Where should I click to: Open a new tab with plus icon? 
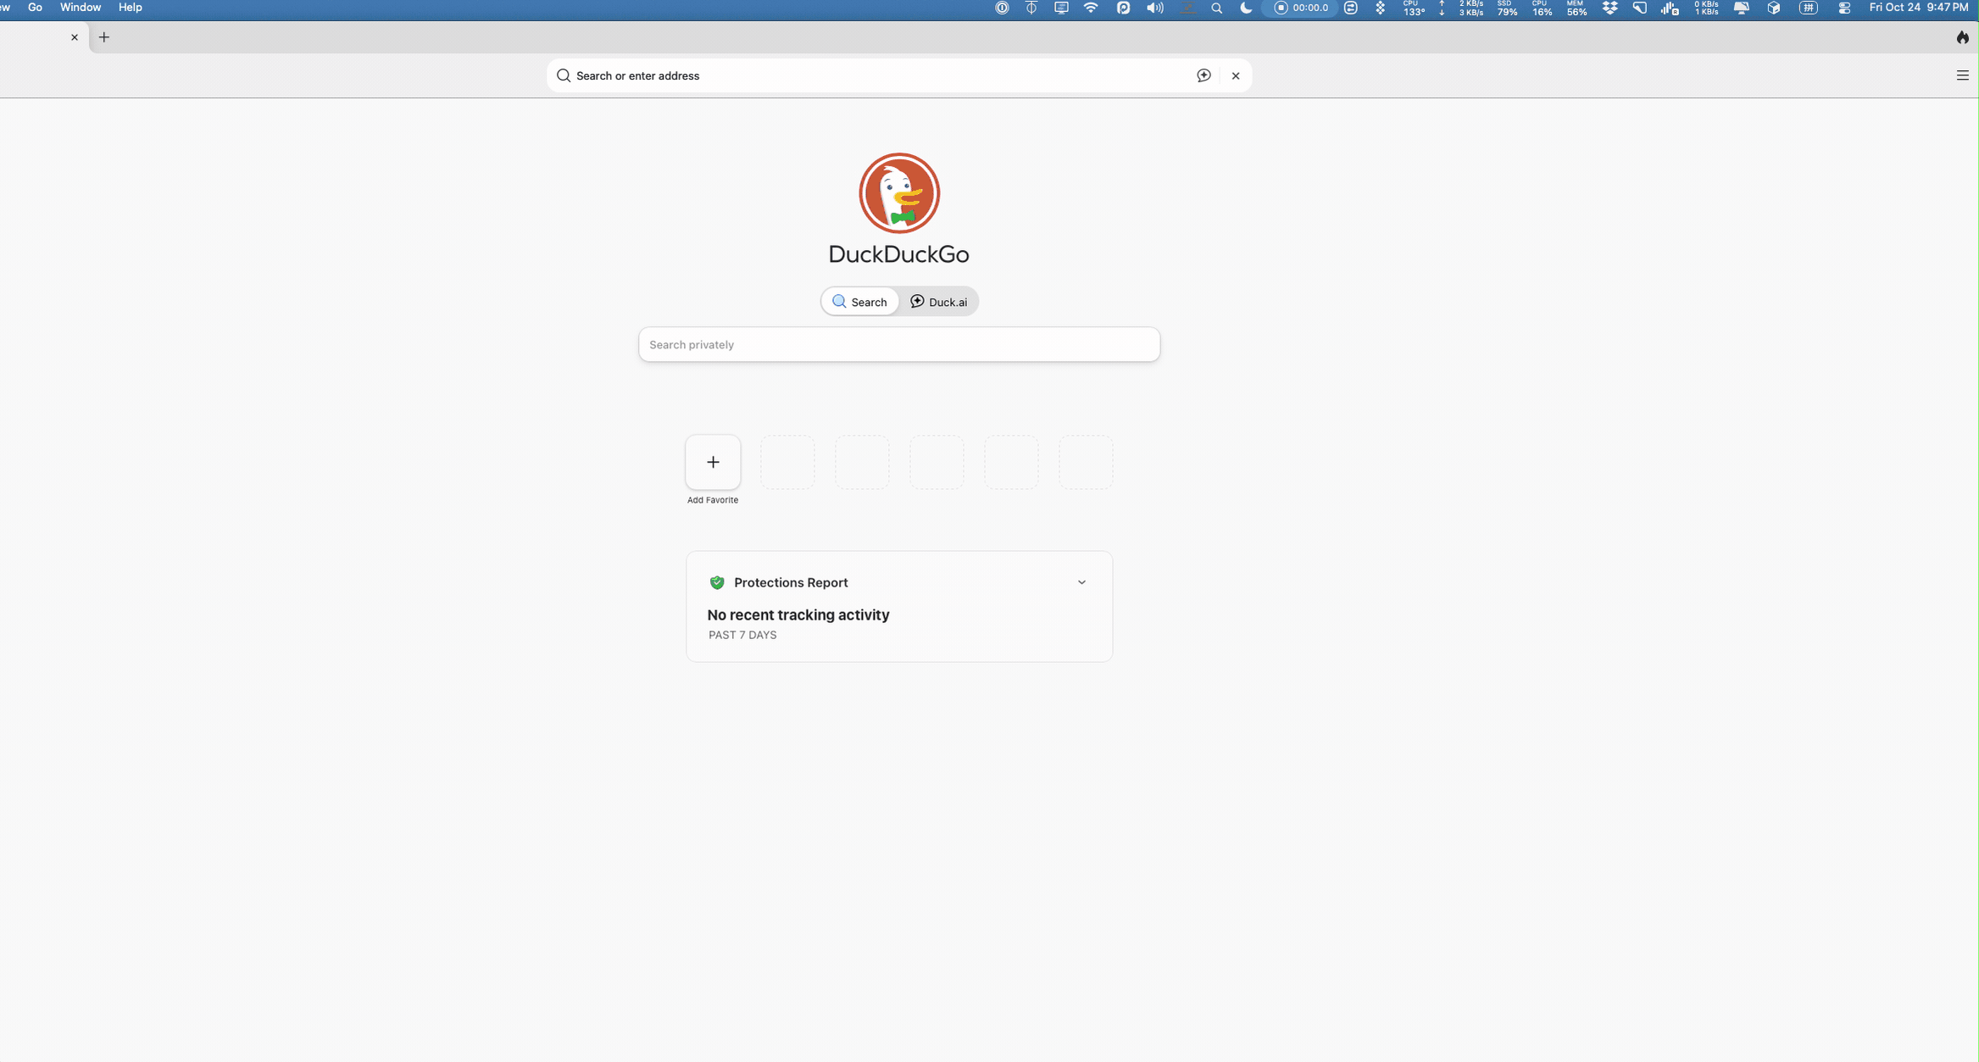tap(104, 37)
